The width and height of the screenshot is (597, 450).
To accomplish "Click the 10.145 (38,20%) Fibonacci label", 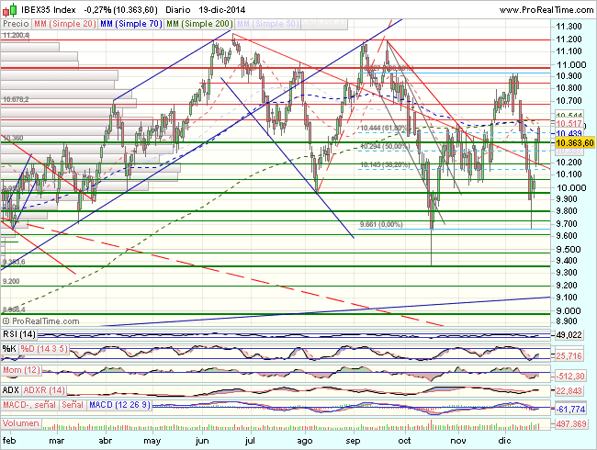I will [385, 165].
